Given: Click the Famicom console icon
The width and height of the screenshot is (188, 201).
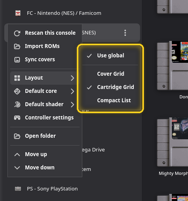Looking at the screenshot, I should (x=18, y=13).
